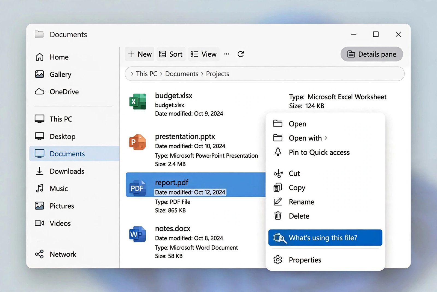Select This PC in the sidebar
This screenshot has height=292, width=437.
pos(74,119)
